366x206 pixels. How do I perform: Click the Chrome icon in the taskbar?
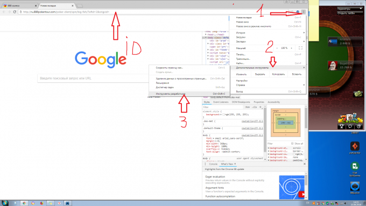click(24, 203)
